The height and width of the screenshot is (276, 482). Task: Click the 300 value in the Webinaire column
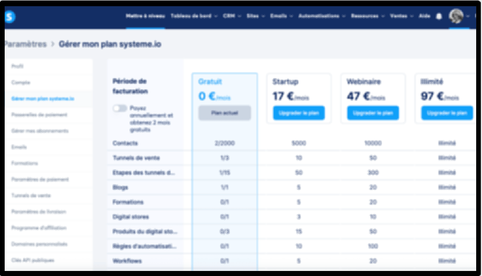tap(373, 173)
